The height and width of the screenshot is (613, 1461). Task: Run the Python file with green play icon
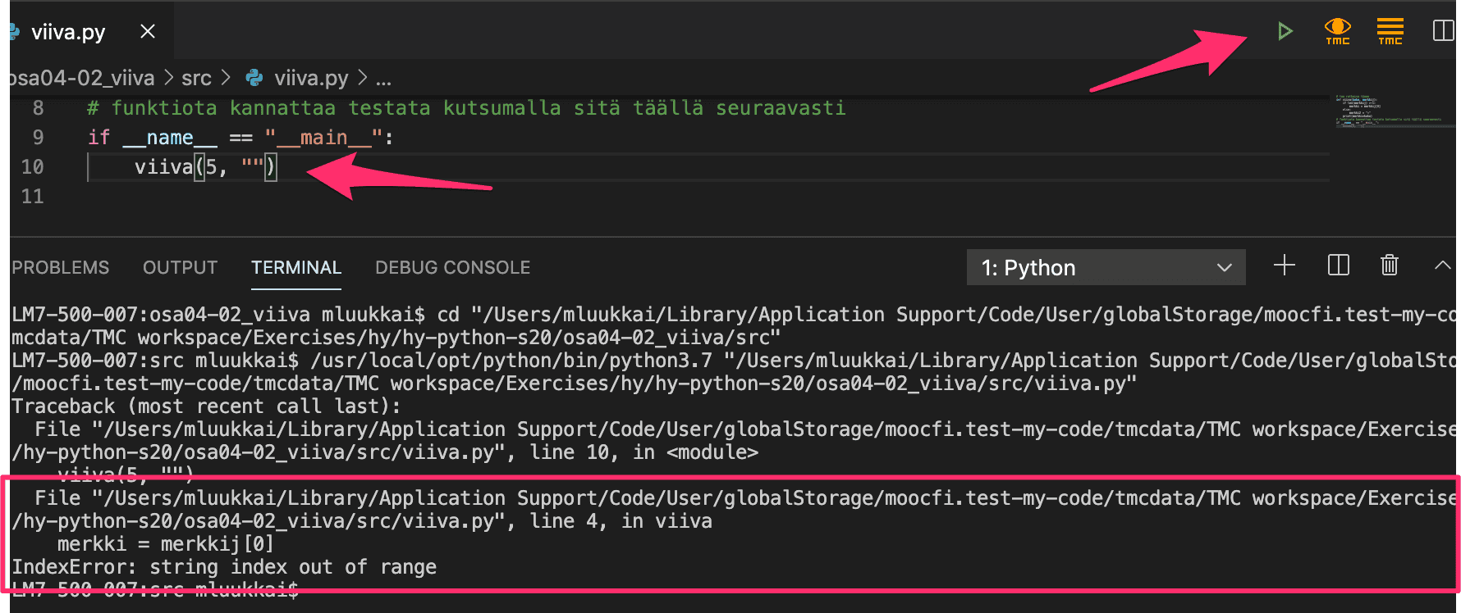click(x=1285, y=31)
